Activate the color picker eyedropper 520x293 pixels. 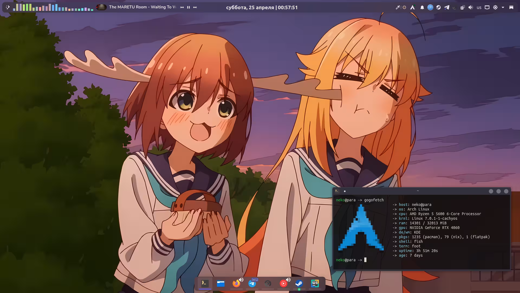[398, 7]
